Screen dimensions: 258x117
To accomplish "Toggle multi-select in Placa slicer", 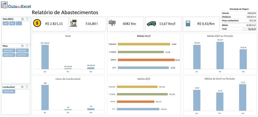I will pos(23,46).
